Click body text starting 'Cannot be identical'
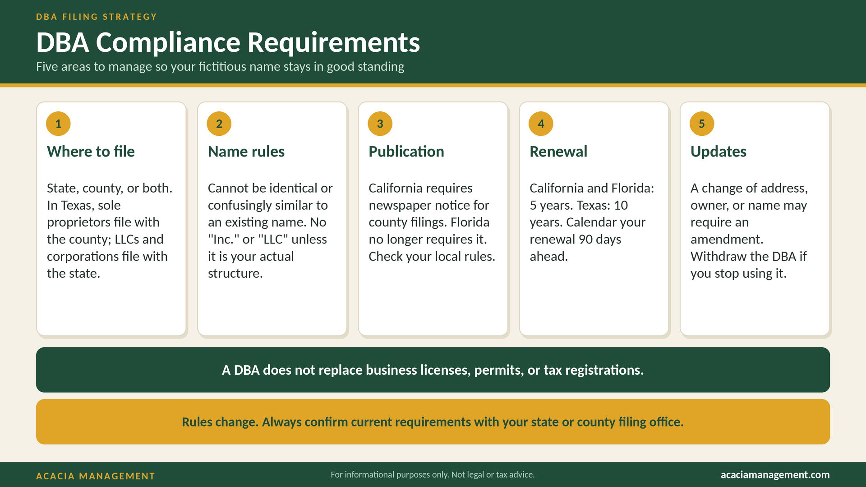 click(x=270, y=230)
